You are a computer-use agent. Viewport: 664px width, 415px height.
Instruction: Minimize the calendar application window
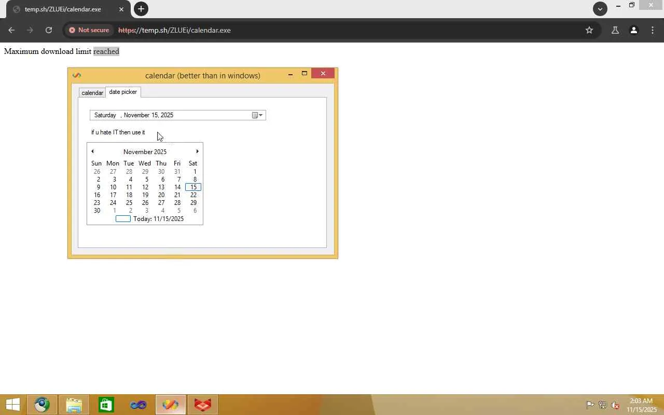pos(290,74)
